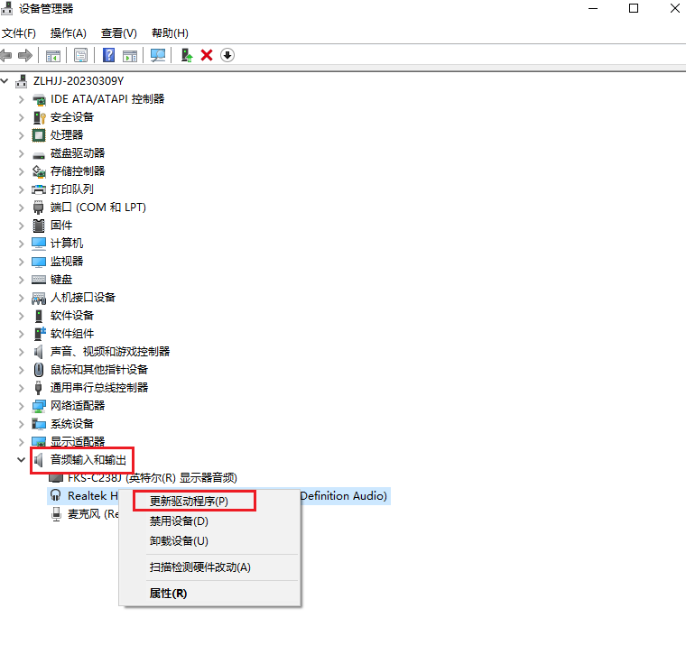
Task: Select the 音频输入和输出 tree label
Action: point(88,460)
